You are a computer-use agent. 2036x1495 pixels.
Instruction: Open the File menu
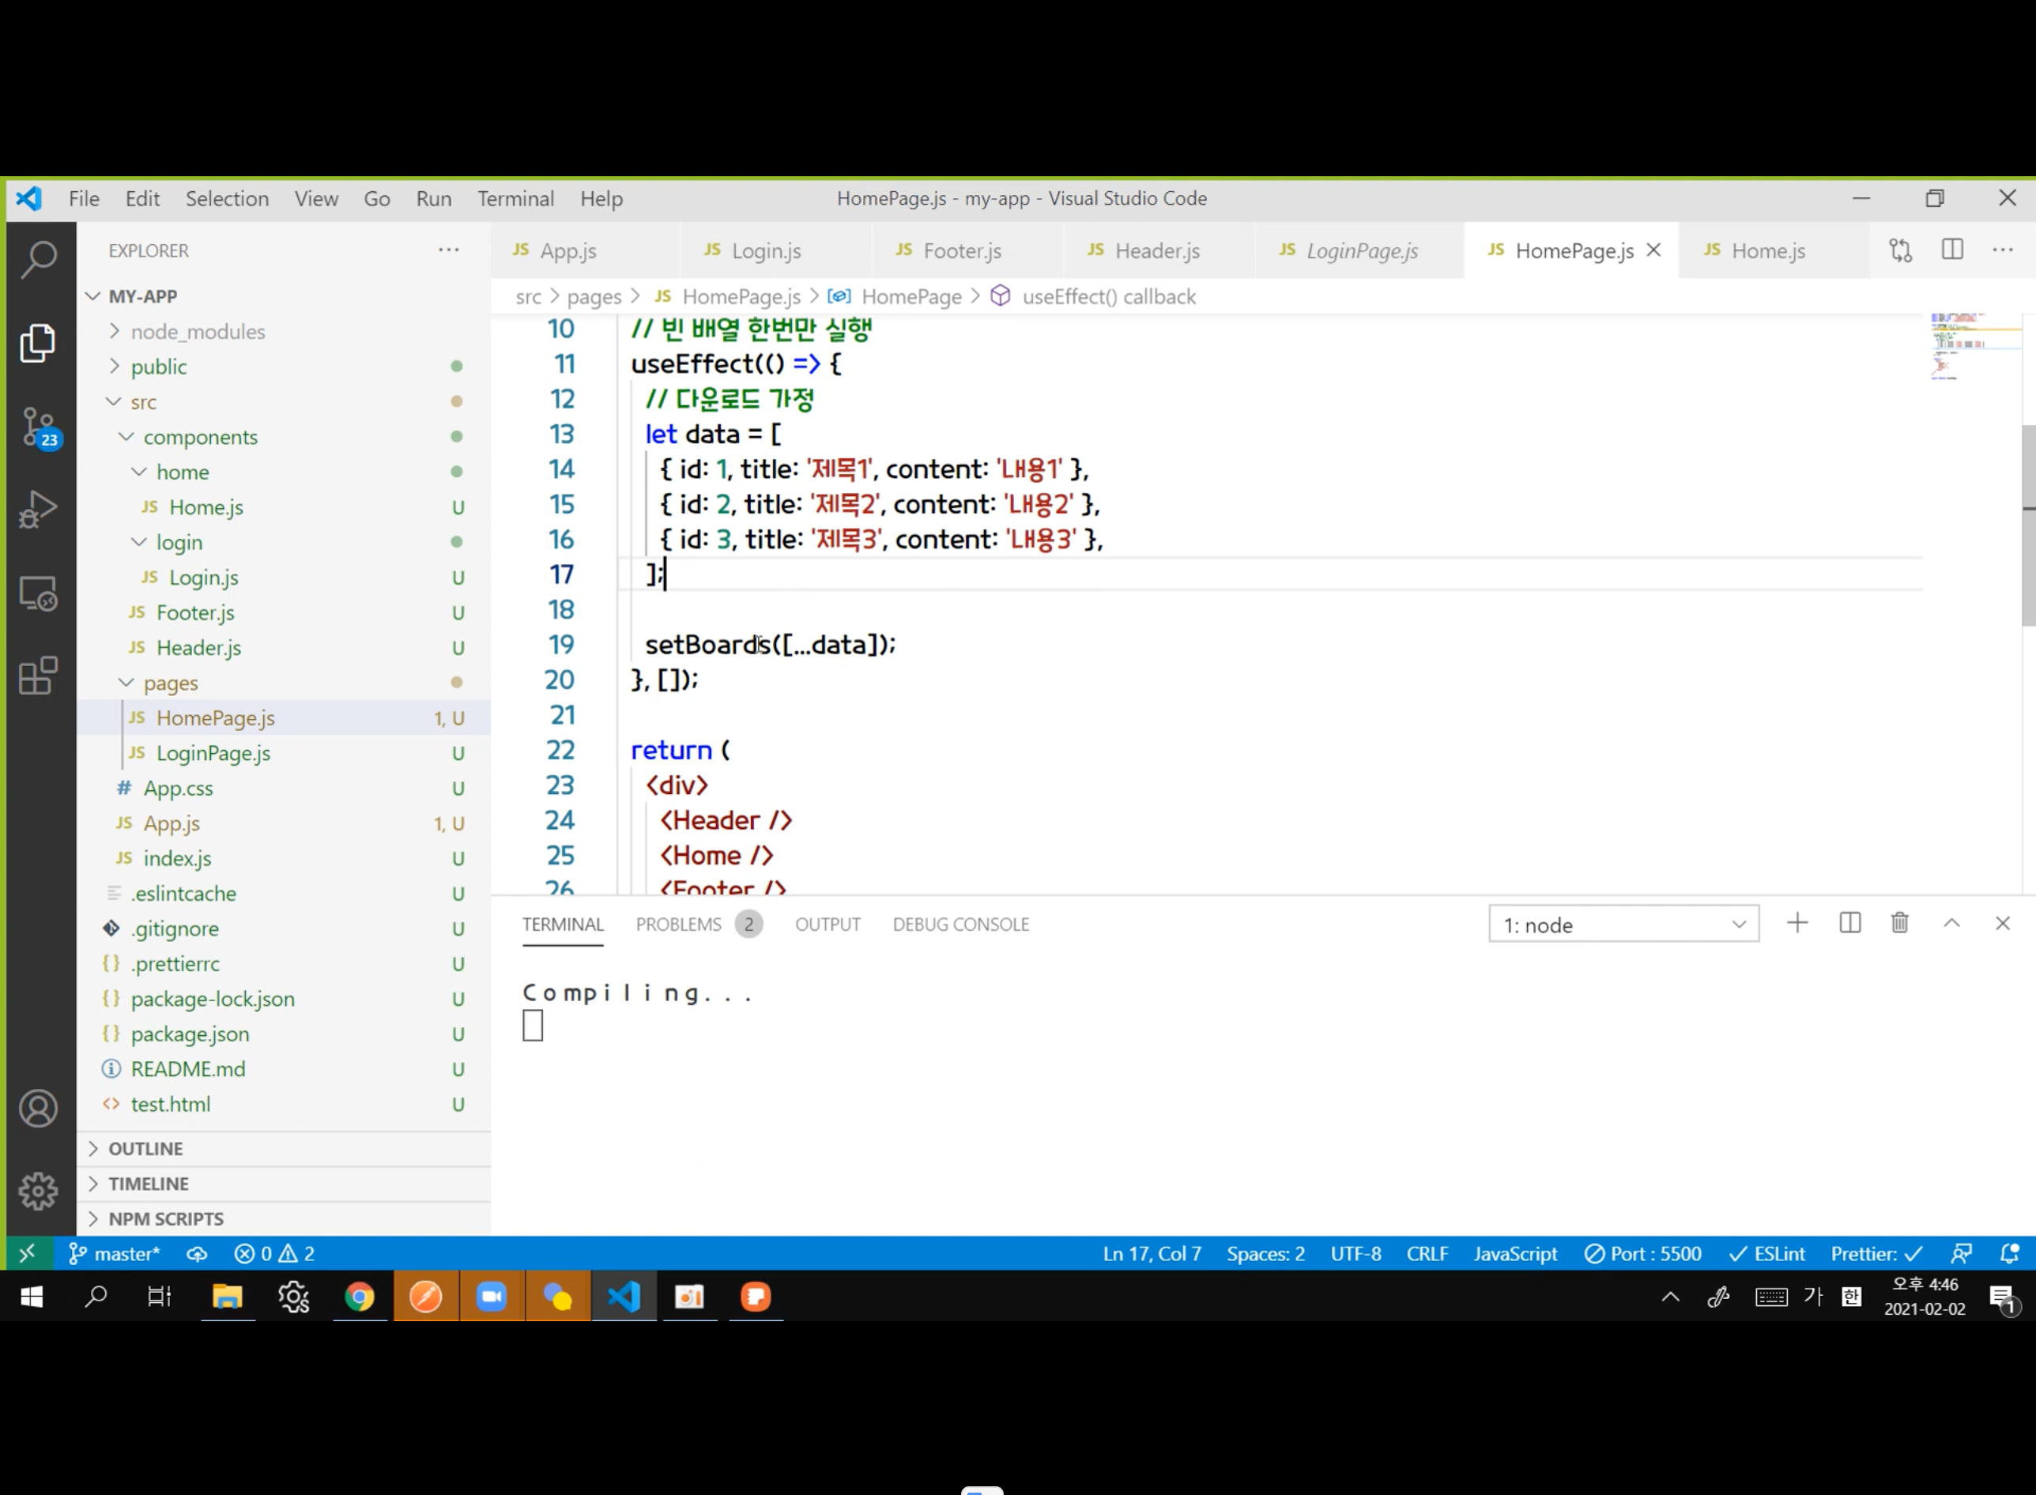[x=85, y=198]
